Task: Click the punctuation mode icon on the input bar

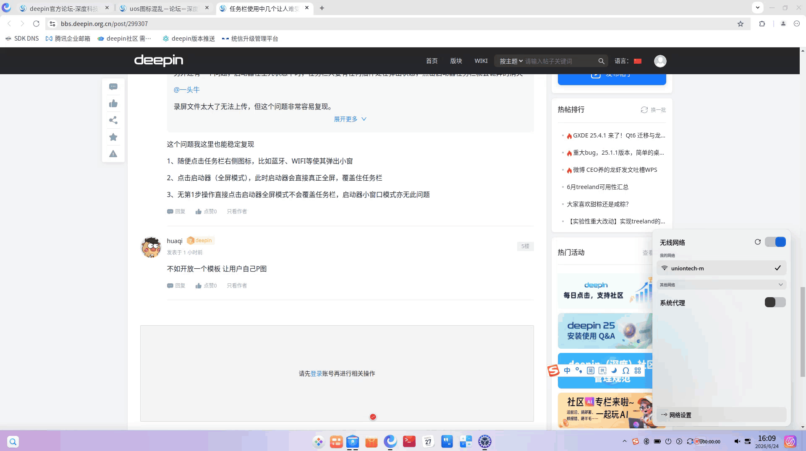Action: coord(579,371)
